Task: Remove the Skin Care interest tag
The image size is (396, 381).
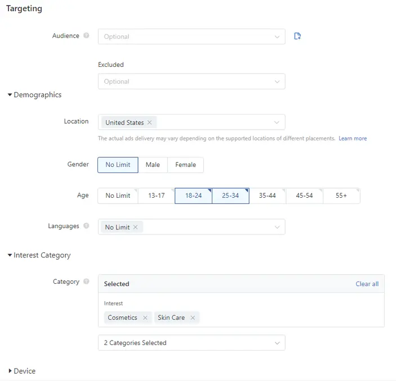Action: (193, 318)
